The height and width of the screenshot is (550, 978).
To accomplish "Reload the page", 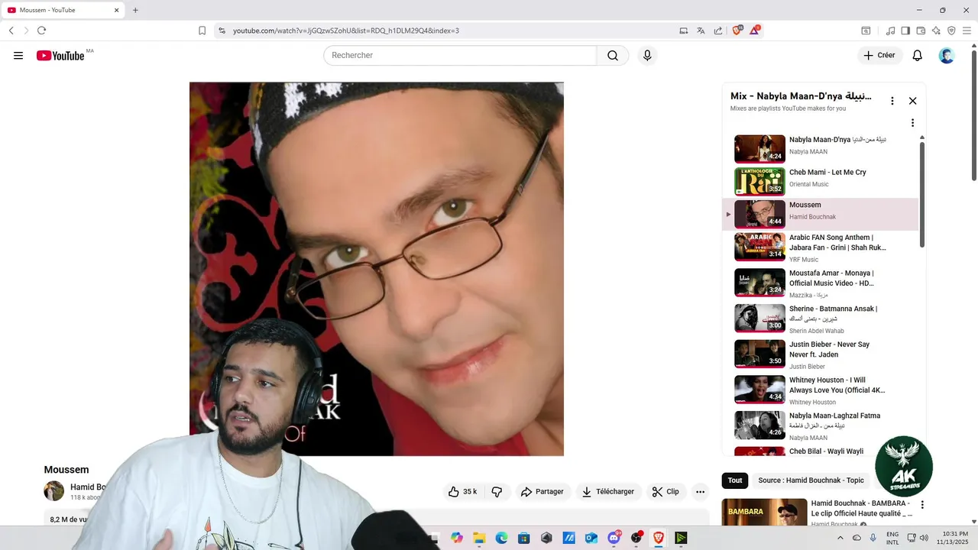I will coord(41,31).
